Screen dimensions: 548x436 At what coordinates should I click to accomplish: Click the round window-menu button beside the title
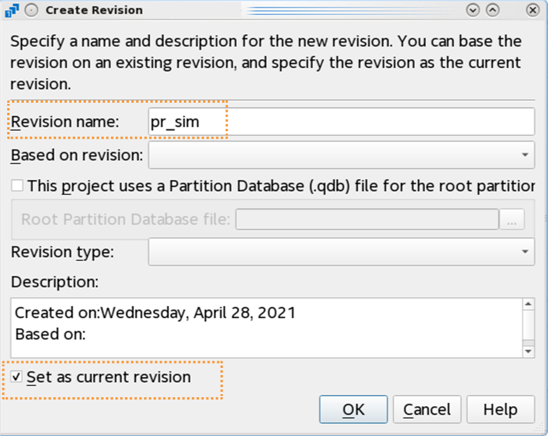32,10
